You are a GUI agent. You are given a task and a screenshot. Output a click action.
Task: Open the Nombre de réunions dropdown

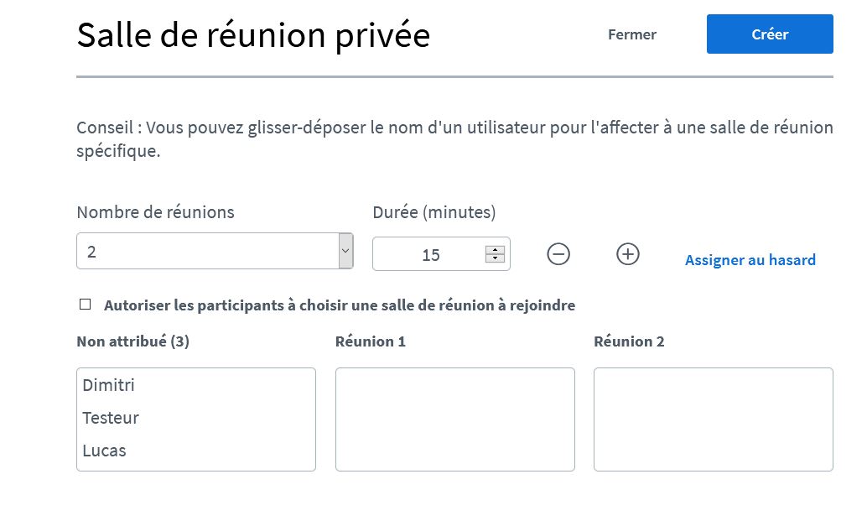pyautogui.click(x=207, y=252)
